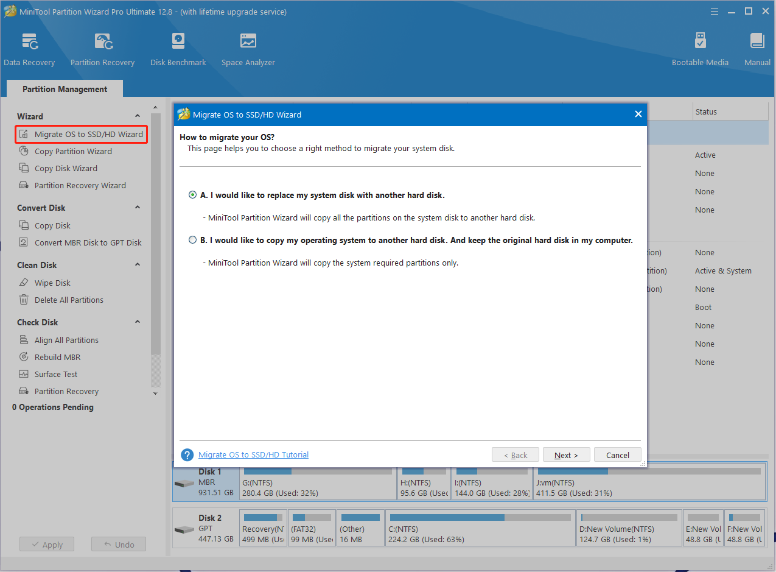The width and height of the screenshot is (776, 572).
Task: Click Surface Test icon
Action: pyautogui.click(x=24, y=374)
